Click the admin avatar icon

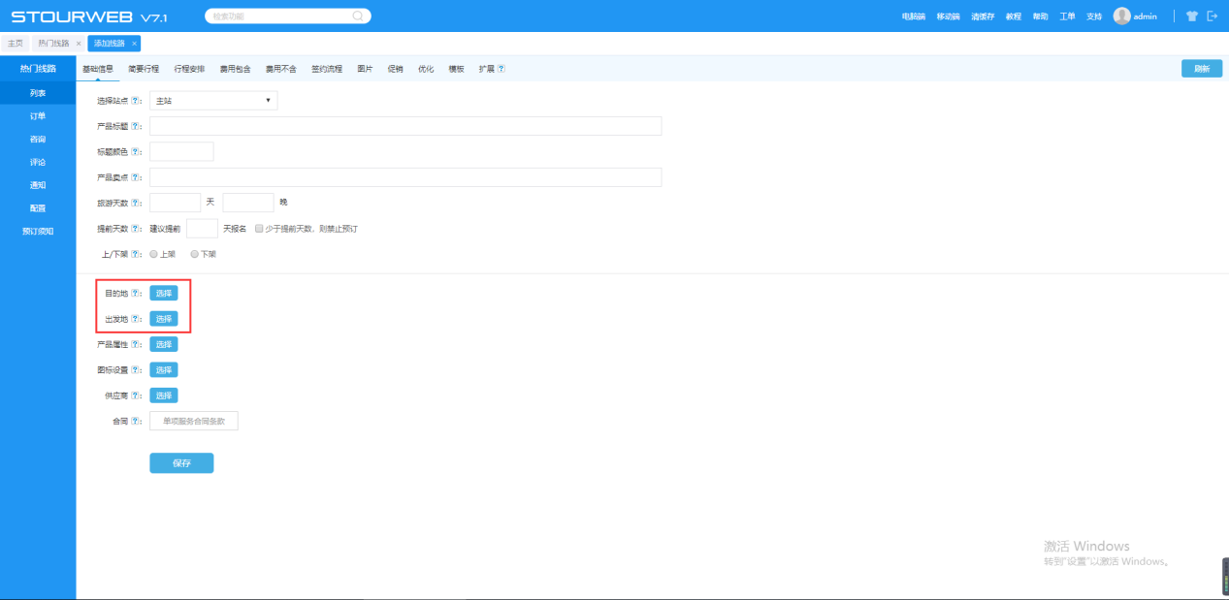click(x=1121, y=16)
